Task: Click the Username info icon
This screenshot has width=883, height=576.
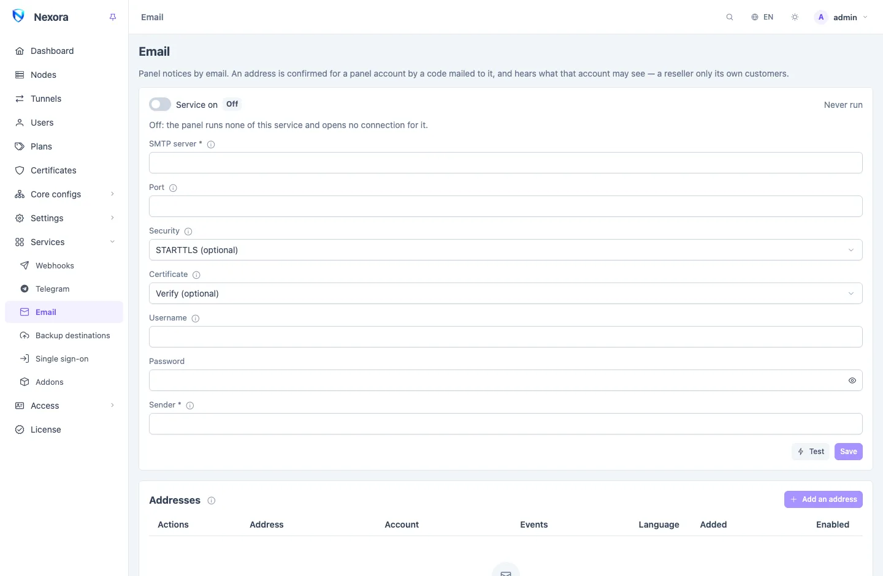Action: point(196,319)
